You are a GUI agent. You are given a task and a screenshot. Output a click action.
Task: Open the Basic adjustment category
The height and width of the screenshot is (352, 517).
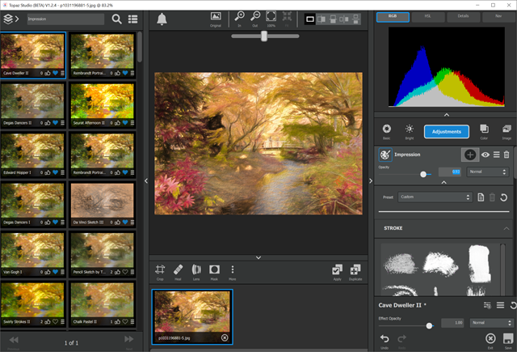point(386,131)
